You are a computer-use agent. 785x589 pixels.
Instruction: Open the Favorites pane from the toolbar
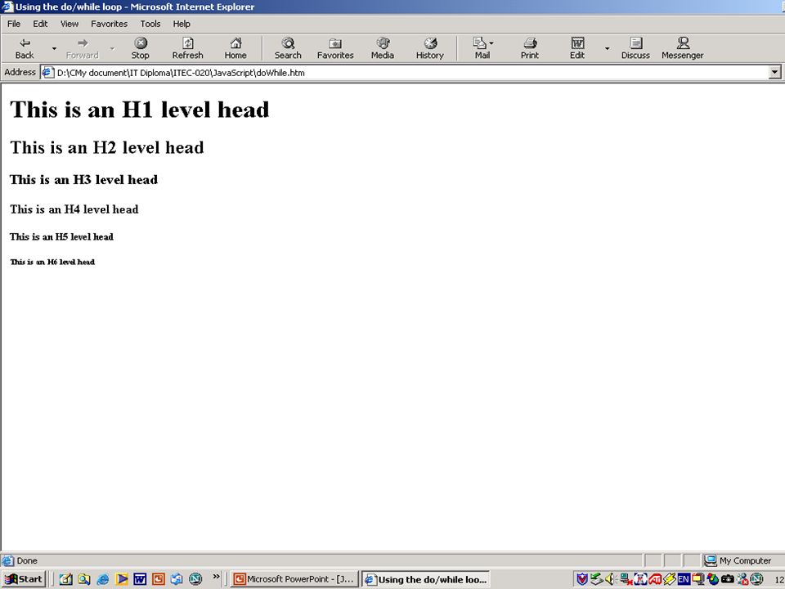pos(335,48)
